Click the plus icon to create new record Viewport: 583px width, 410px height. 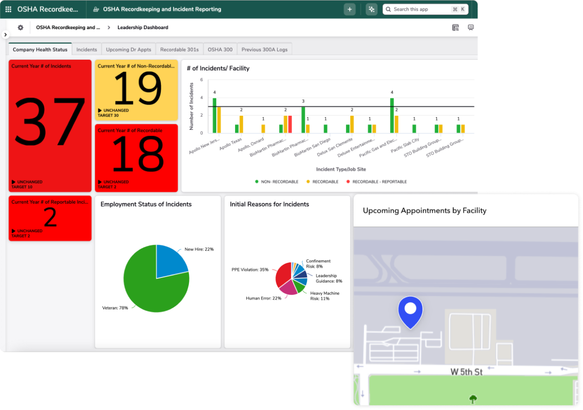[x=349, y=9]
